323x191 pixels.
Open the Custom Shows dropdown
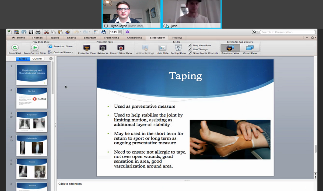tap(61, 52)
